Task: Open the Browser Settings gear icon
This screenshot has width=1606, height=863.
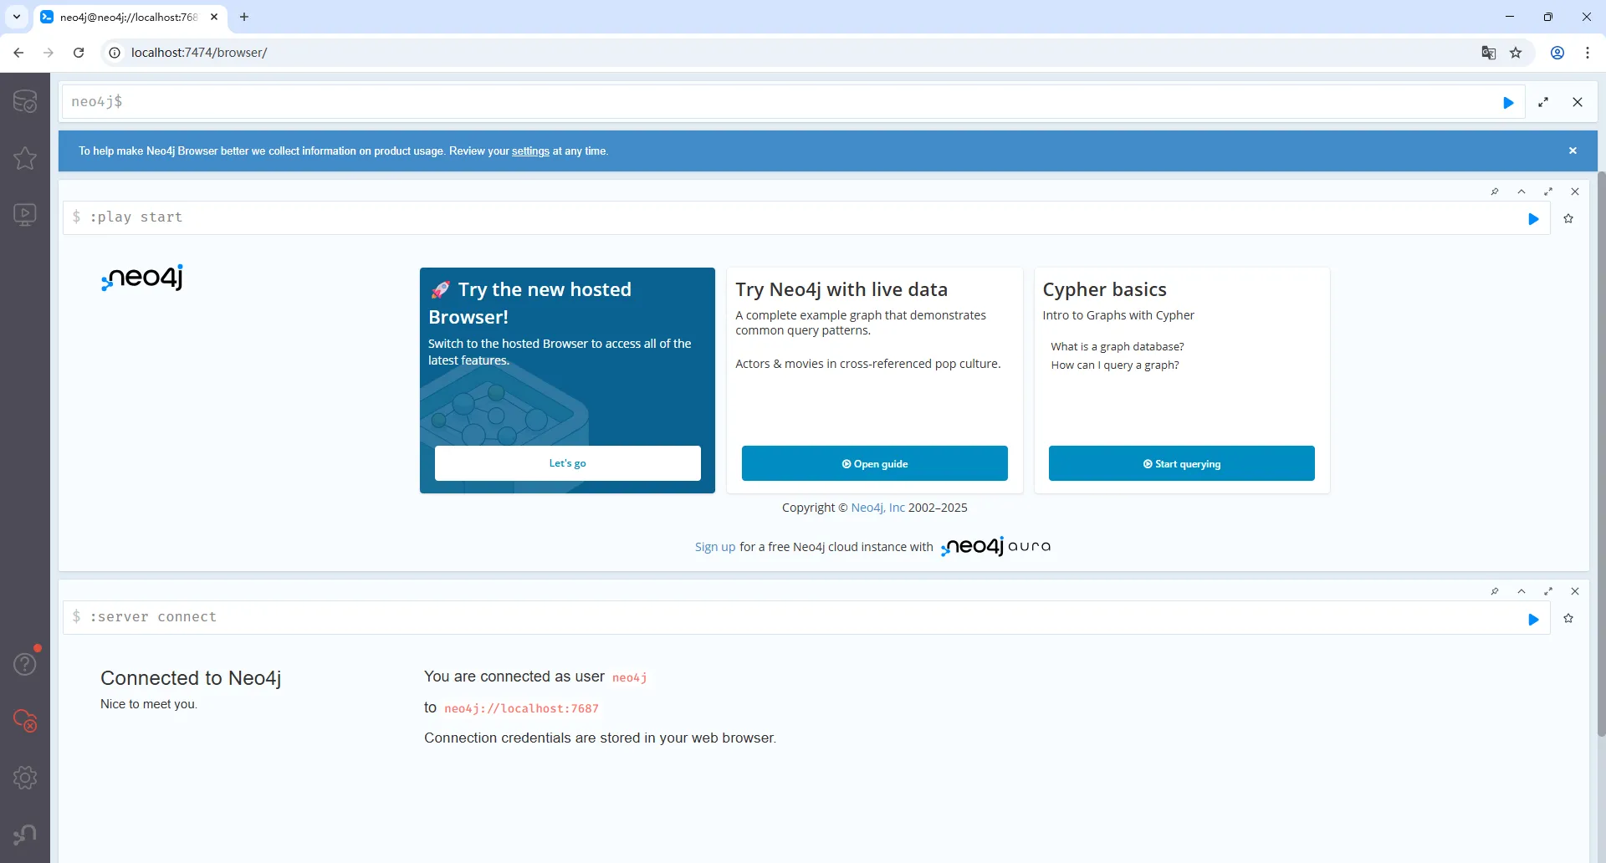Action: pos(25,778)
